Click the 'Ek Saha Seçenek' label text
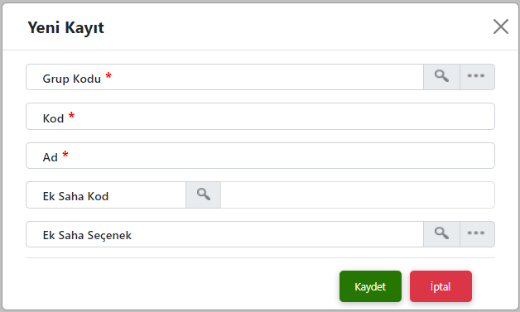This screenshot has height=312, width=520. click(x=87, y=235)
